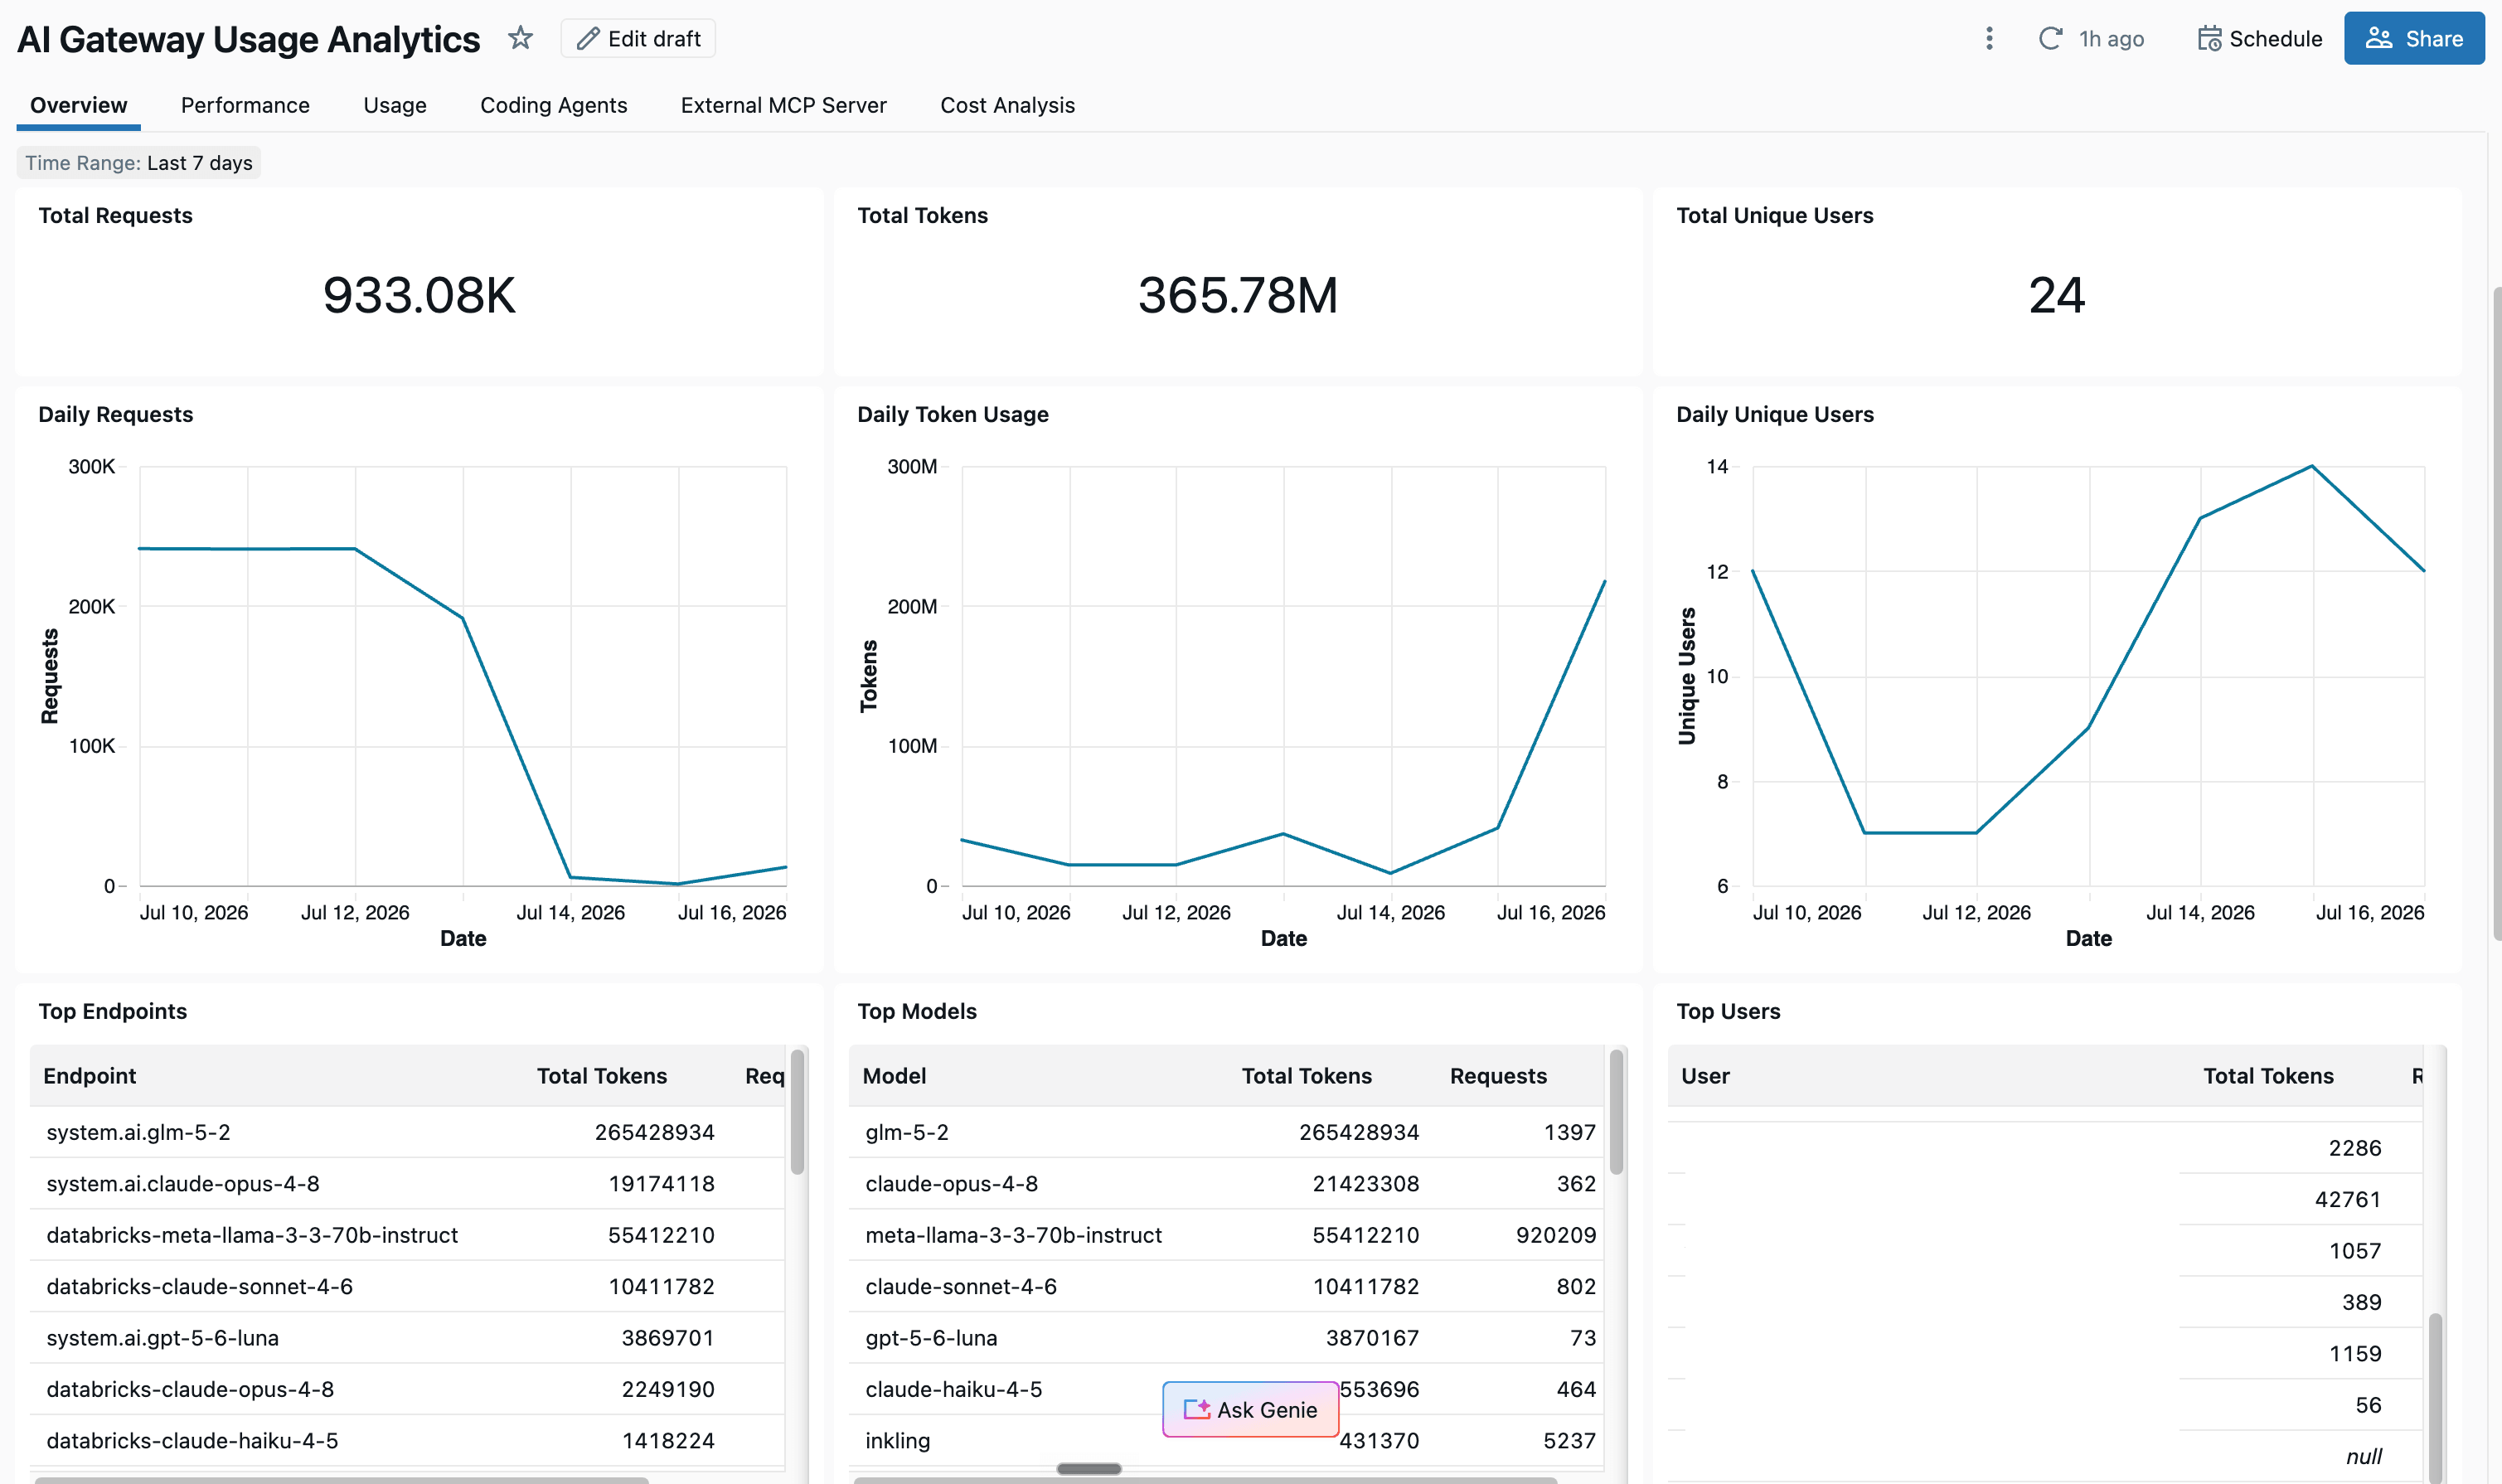Click the Ask Genie sparkle icon
Image resolution: width=2502 pixels, height=1484 pixels.
point(1196,1409)
